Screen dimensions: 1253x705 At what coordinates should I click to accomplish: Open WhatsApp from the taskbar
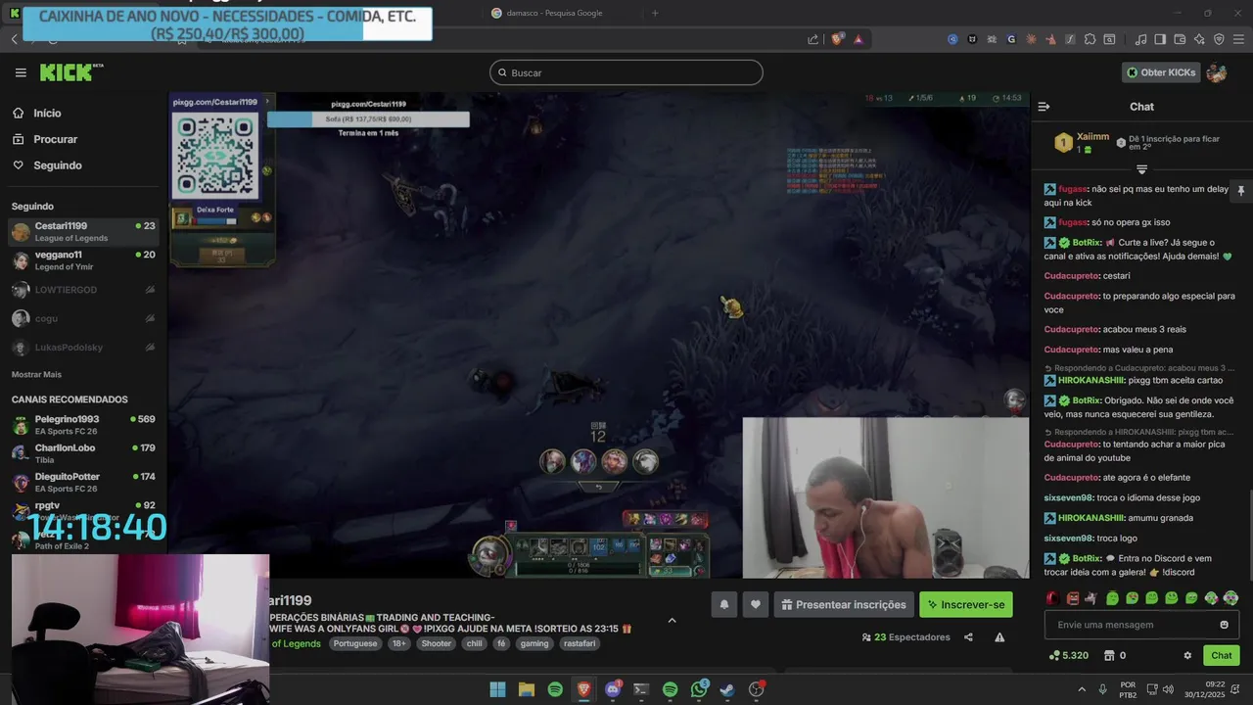pos(699,689)
